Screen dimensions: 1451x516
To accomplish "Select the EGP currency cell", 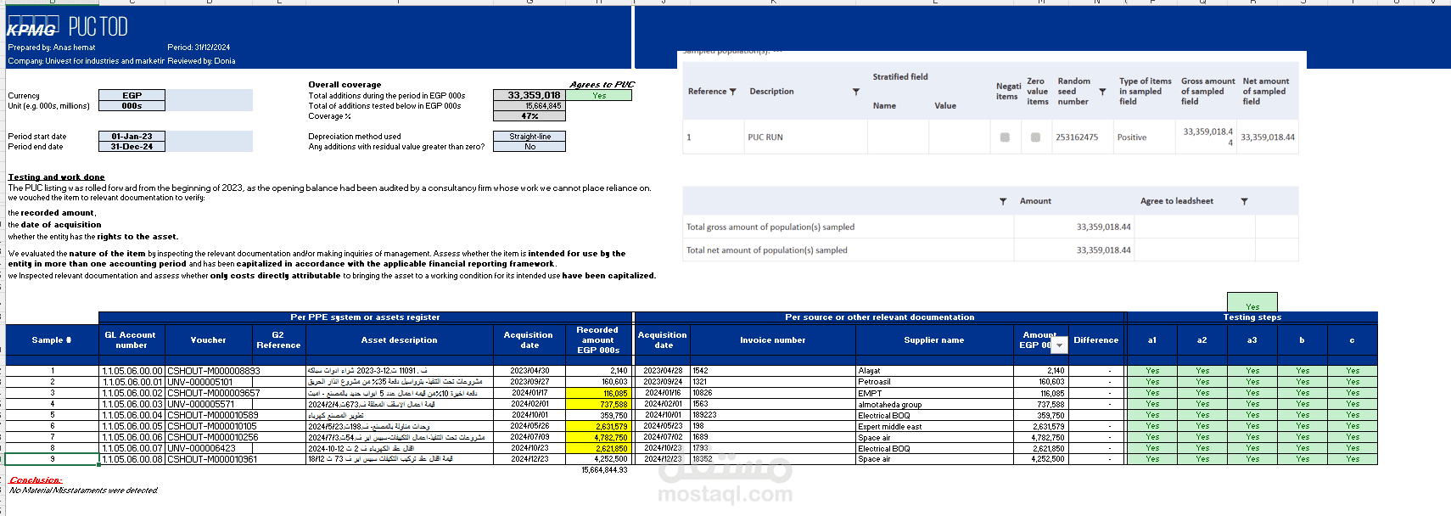I will pos(132,95).
